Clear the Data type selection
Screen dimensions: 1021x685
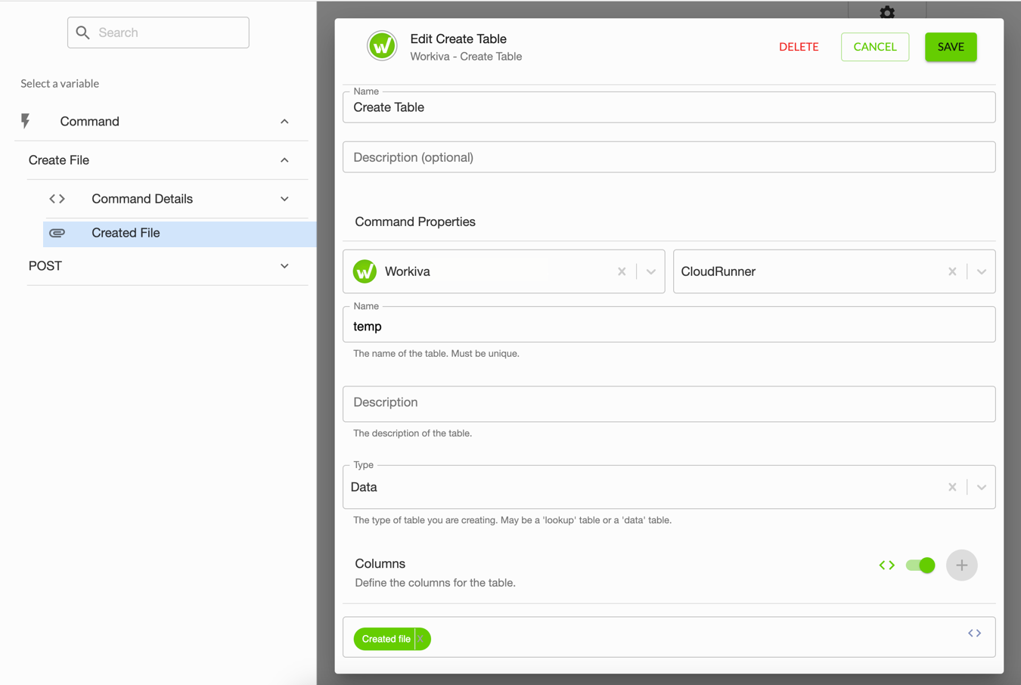[952, 487]
